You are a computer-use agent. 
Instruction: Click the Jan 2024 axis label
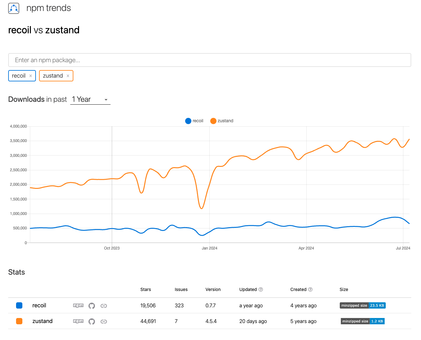[x=209, y=248]
